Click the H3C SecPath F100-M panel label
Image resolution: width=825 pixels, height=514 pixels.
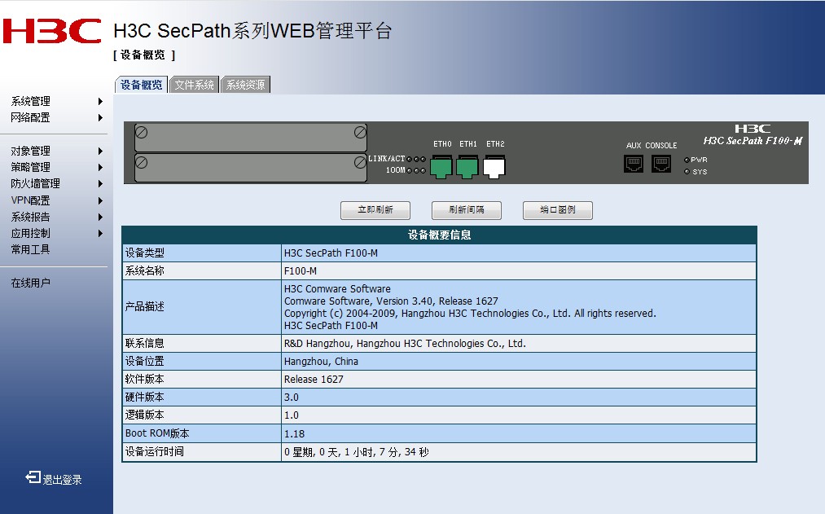coord(753,140)
